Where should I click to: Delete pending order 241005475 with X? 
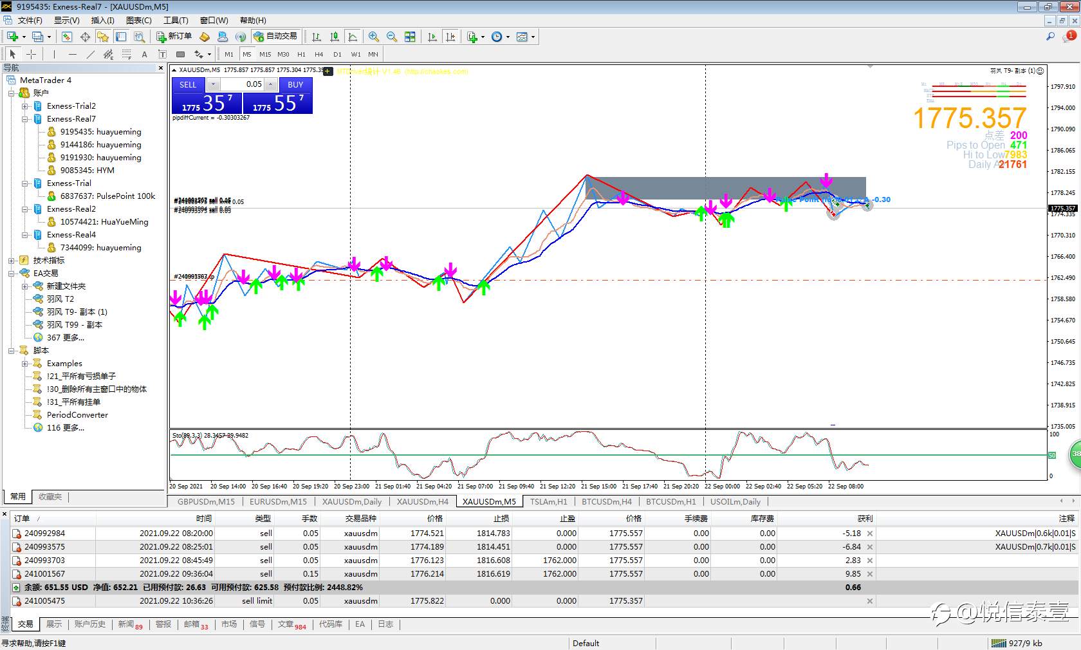(870, 601)
